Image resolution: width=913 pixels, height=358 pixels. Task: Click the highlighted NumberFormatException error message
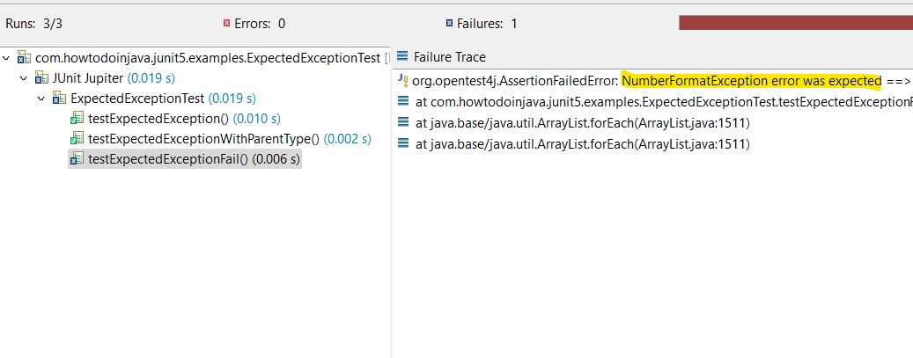pos(751,81)
